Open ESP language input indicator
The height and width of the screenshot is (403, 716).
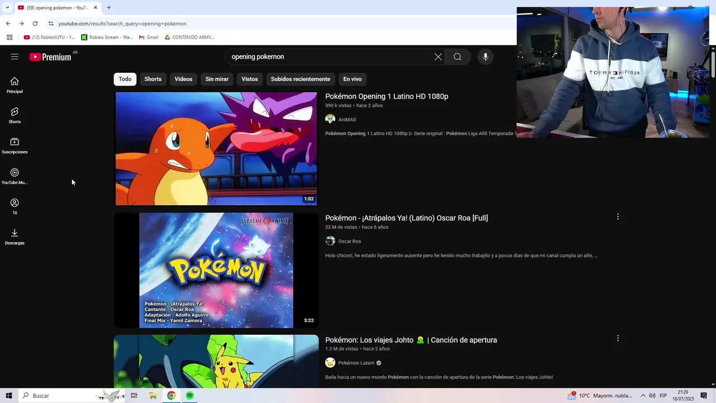(663, 396)
